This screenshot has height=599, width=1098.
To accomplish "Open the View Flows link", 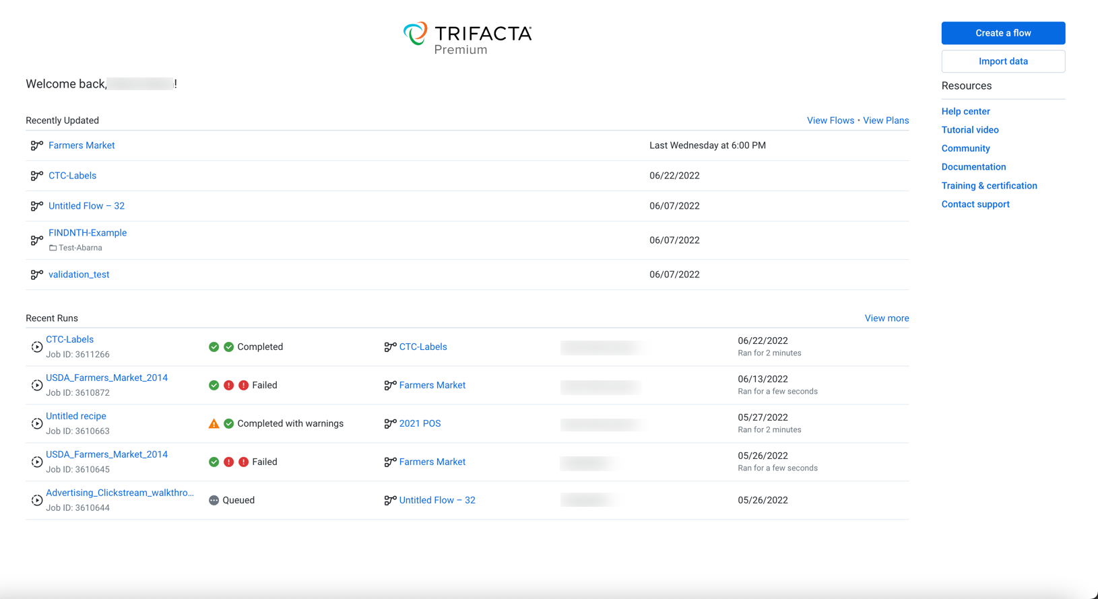I will (830, 120).
